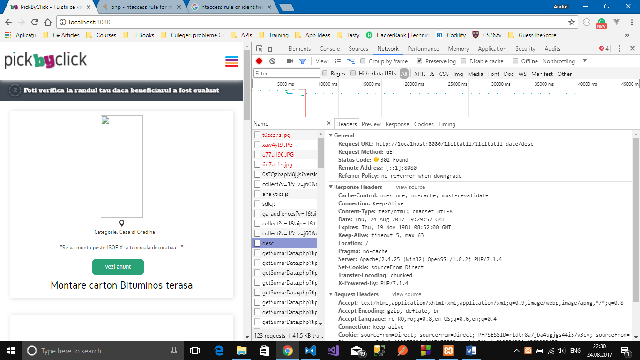Open the Performance panel tab
This screenshot has height=360, width=640.
(x=424, y=49)
